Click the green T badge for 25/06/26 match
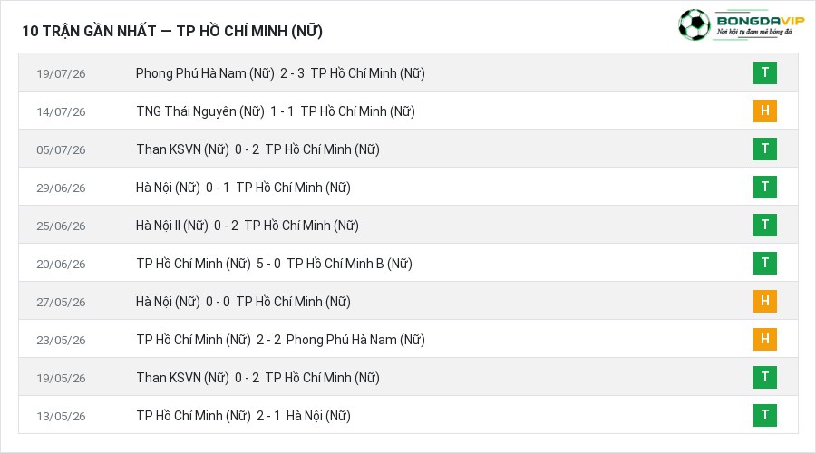Viewport: 816px width, 453px height. [x=764, y=225]
